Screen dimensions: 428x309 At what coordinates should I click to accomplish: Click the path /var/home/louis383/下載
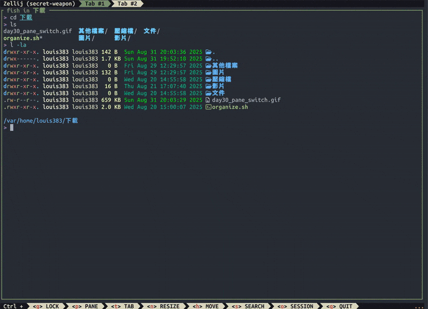point(41,120)
